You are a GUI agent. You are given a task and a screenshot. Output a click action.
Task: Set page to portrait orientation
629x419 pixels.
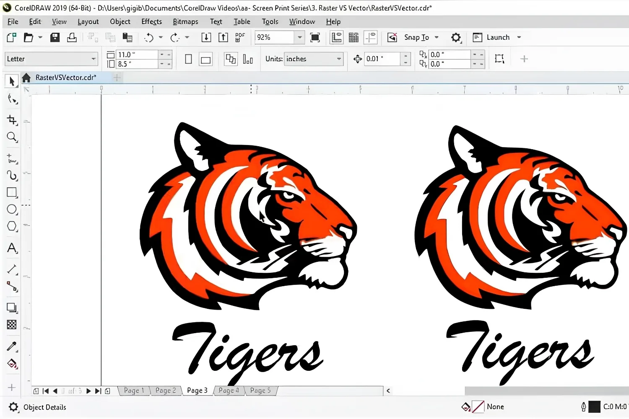188,59
